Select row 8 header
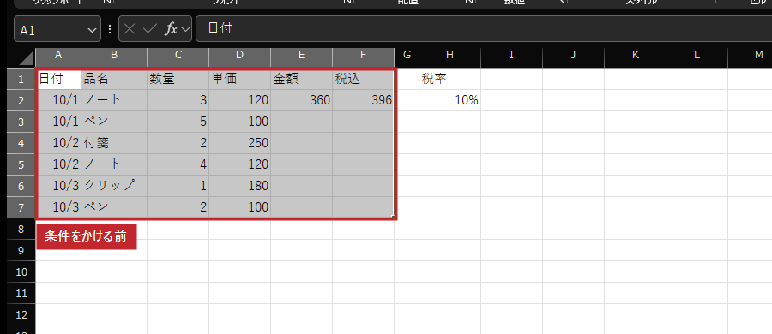772x334 pixels. [21, 229]
